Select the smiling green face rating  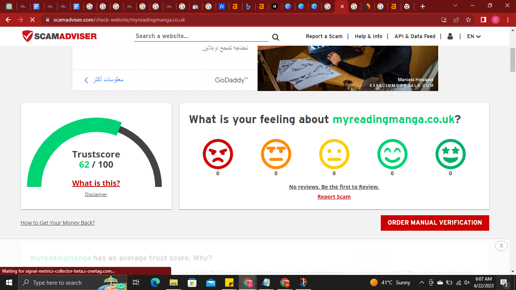coord(392,154)
